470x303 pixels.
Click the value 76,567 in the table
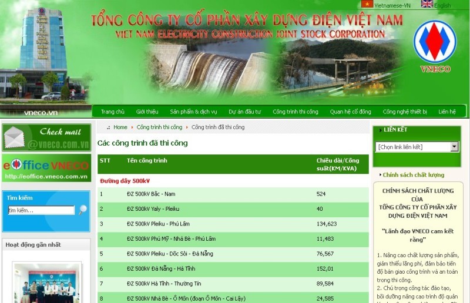click(325, 254)
